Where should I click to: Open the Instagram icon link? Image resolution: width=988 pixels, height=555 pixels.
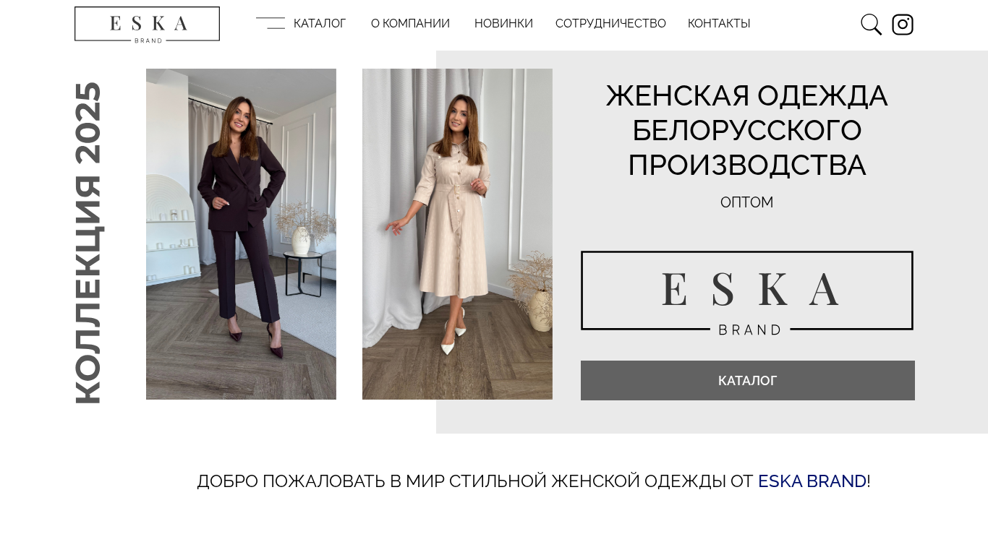903,25
